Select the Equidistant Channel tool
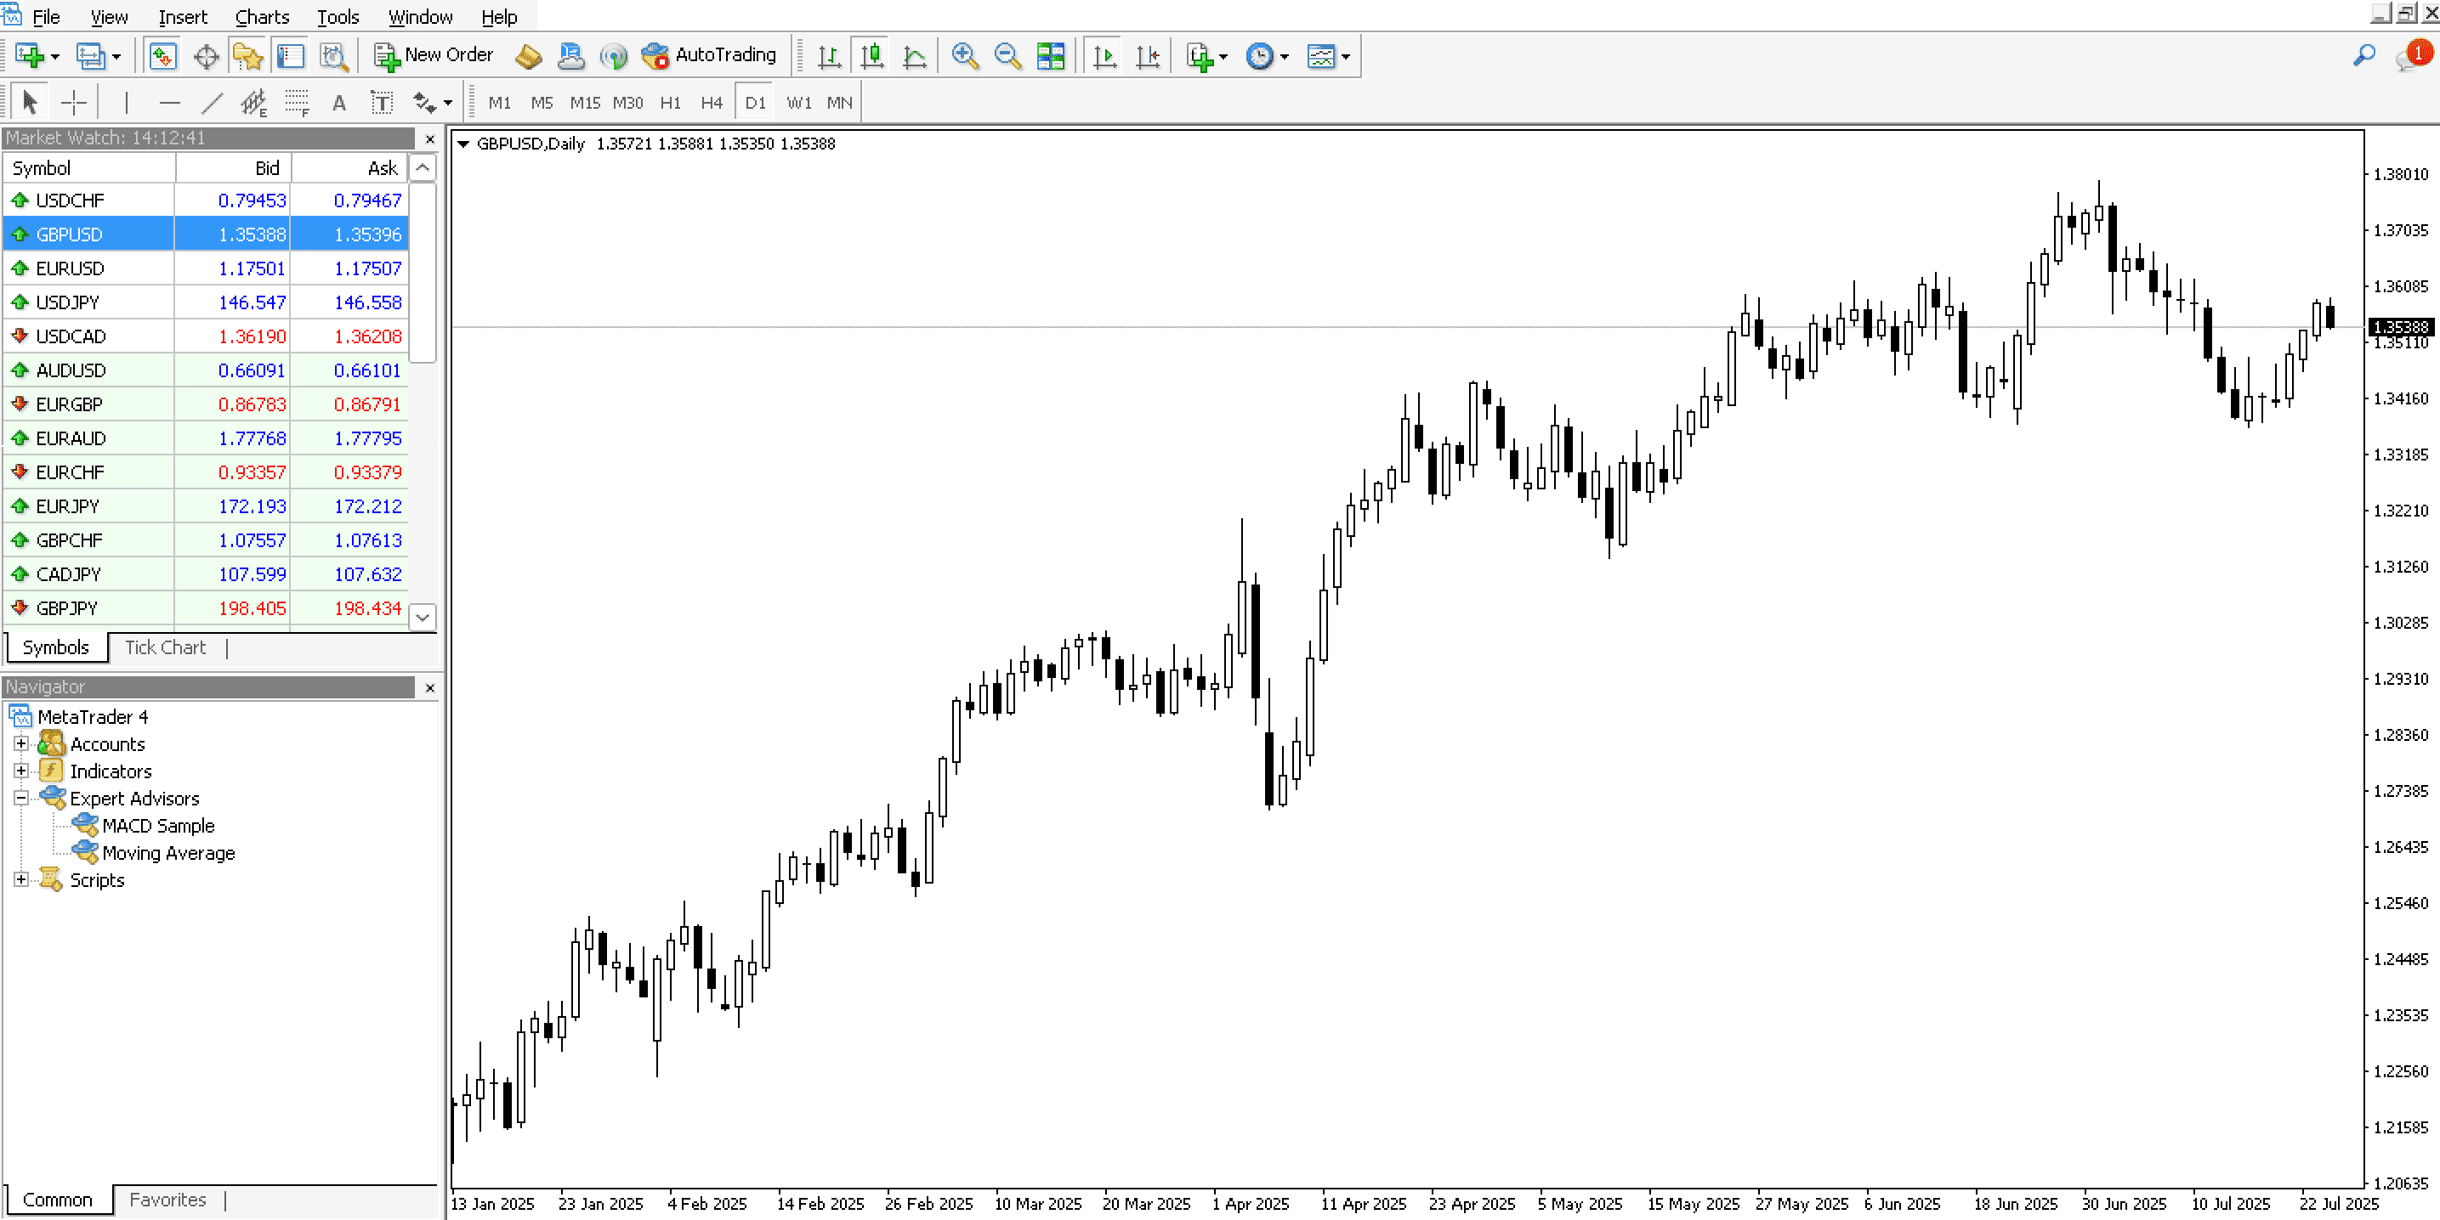The width and height of the screenshot is (2440, 1220). 254,102
